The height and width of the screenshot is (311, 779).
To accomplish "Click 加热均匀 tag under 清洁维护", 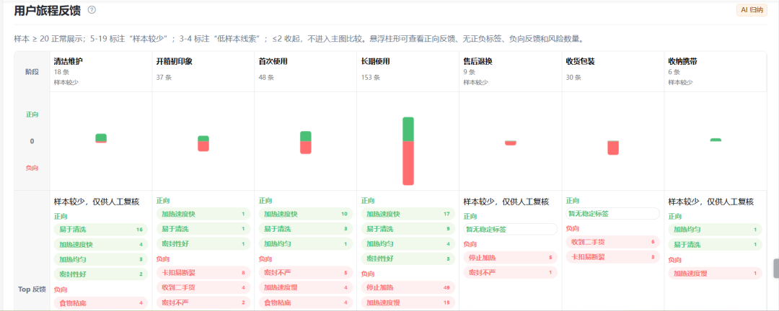I will (x=101, y=259).
